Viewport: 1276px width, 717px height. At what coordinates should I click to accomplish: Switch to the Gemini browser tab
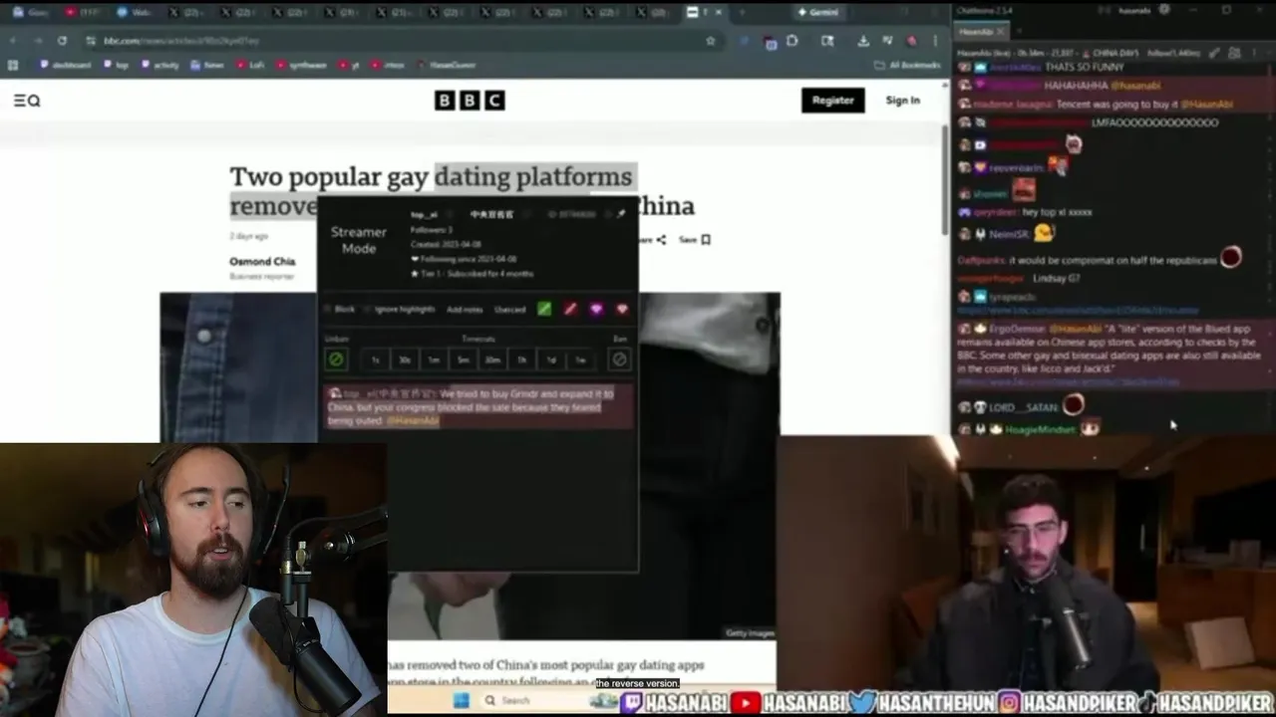coord(817,12)
